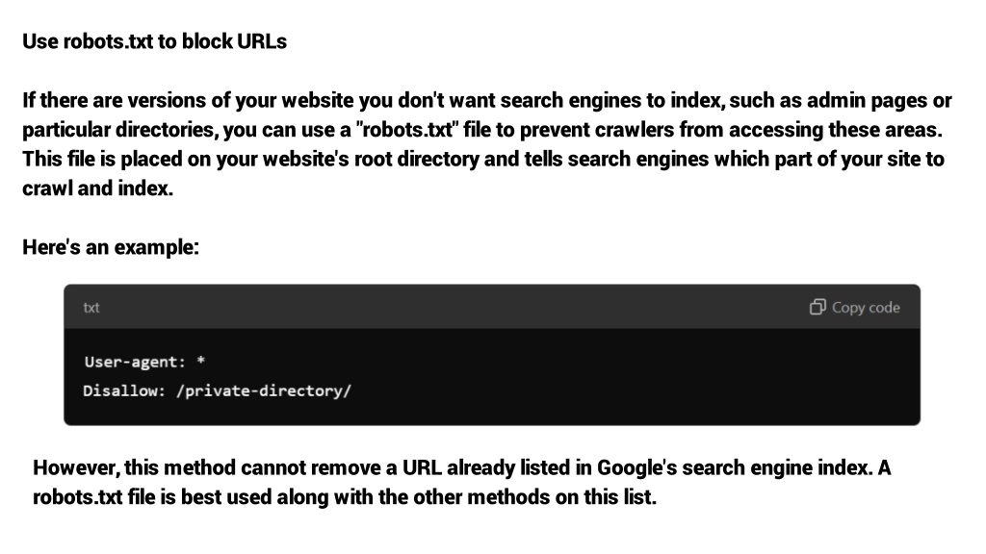This screenshot has width=986, height=554.
Task: Click the "Copy code" button label
Action: coord(866,308)
